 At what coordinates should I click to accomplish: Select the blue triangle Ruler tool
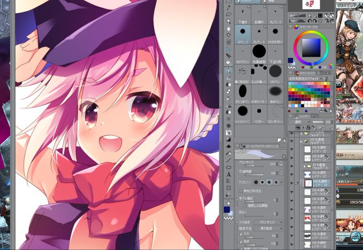[x=228, y=49]
